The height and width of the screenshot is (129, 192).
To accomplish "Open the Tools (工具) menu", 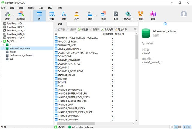I will coord(41,8).
